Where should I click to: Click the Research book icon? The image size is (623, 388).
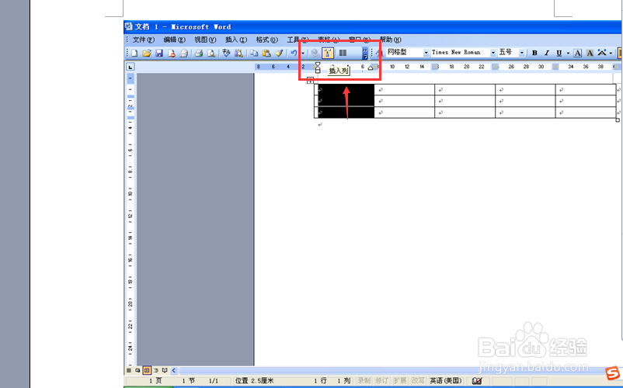(238, 53)
